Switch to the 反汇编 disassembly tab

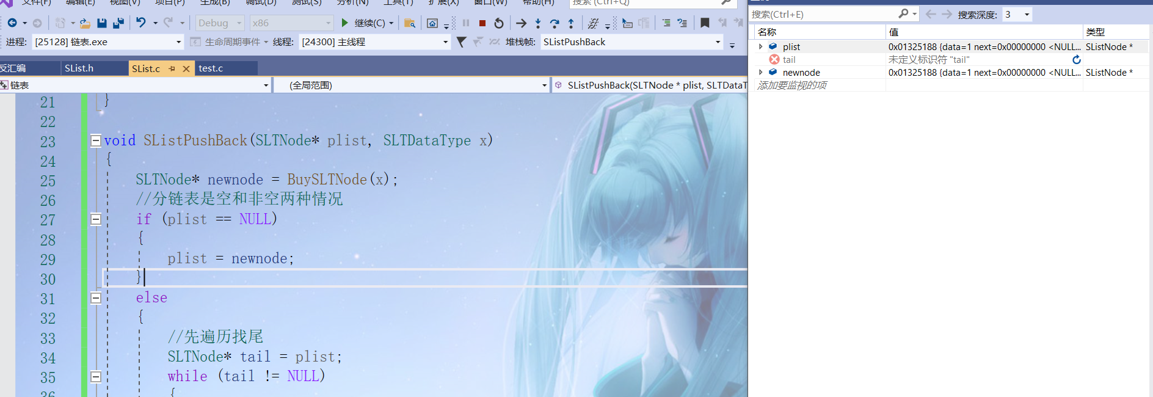[x=29, y=68]
